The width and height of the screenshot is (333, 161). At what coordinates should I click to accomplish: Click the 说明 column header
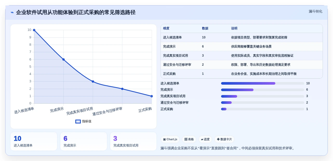pyautogui.click(x=234, y=28)
